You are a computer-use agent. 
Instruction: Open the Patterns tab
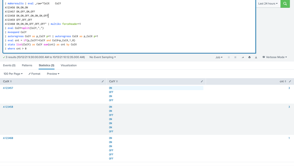coord(27,65)
